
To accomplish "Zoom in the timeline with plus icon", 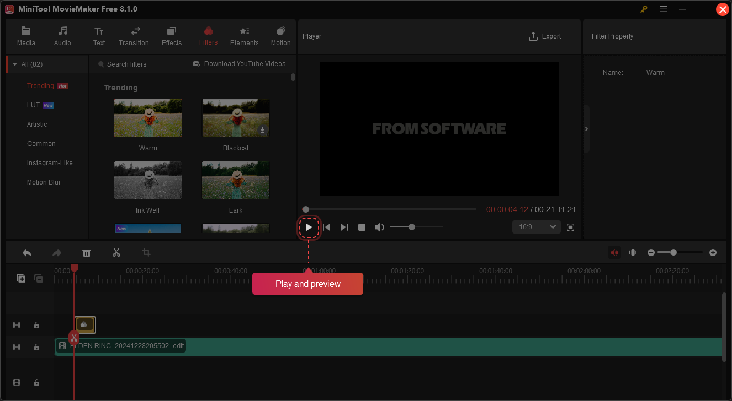I will 713,252.
